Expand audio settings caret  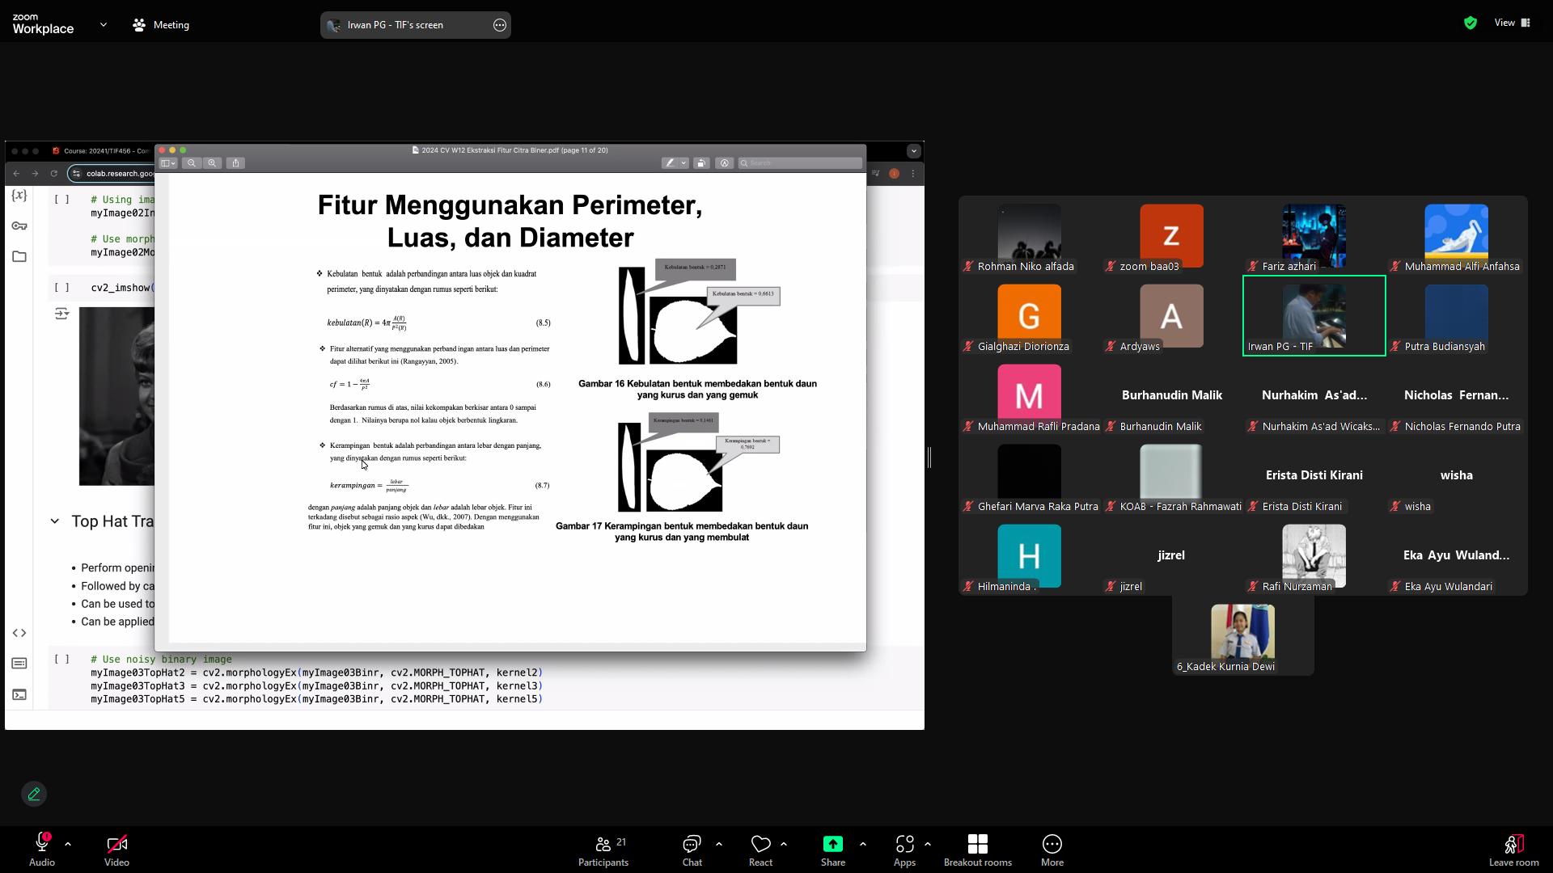(x=68, y=844)
